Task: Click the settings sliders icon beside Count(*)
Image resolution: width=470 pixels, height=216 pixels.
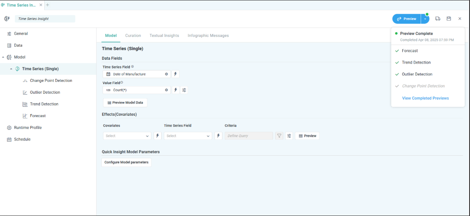Action: [184, 90]
